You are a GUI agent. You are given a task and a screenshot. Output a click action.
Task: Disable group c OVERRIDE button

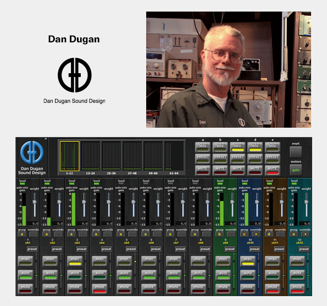coord(237,147)
